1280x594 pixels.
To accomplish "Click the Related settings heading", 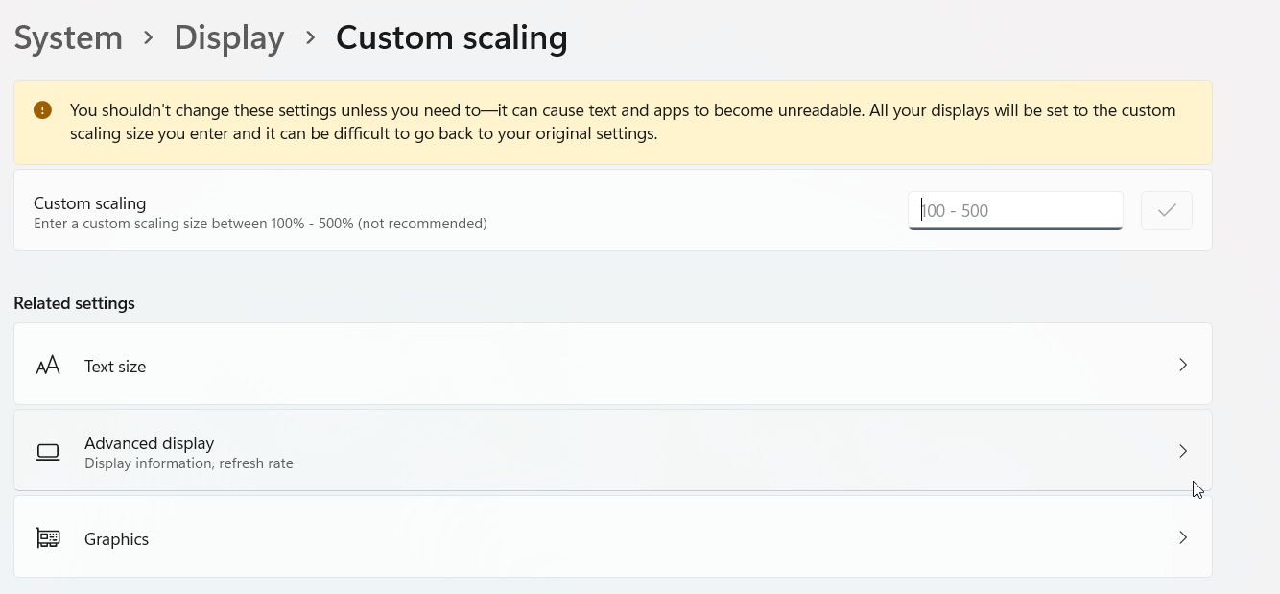I will coord(74,303).
